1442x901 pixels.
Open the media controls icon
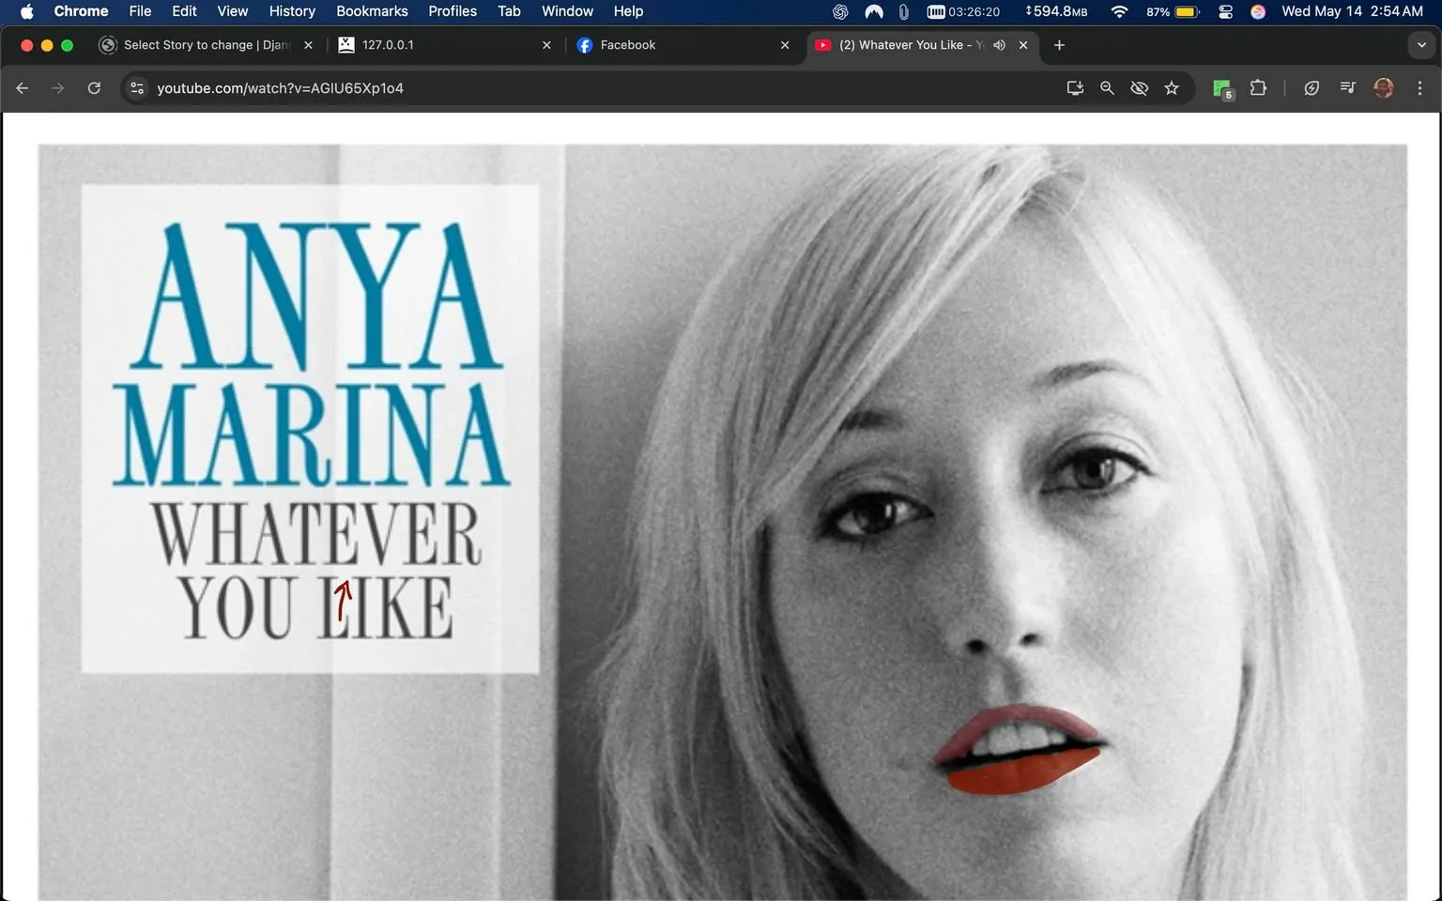1347,88
